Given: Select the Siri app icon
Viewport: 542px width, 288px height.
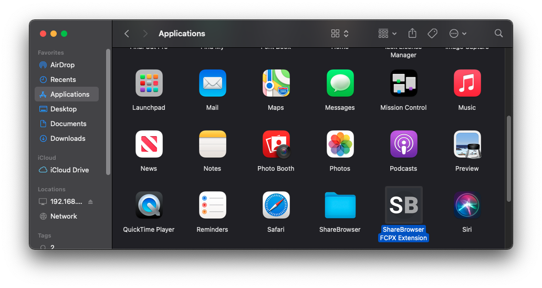Looking at the screenshot, I should pyautogui.click(x=467, y=205).
